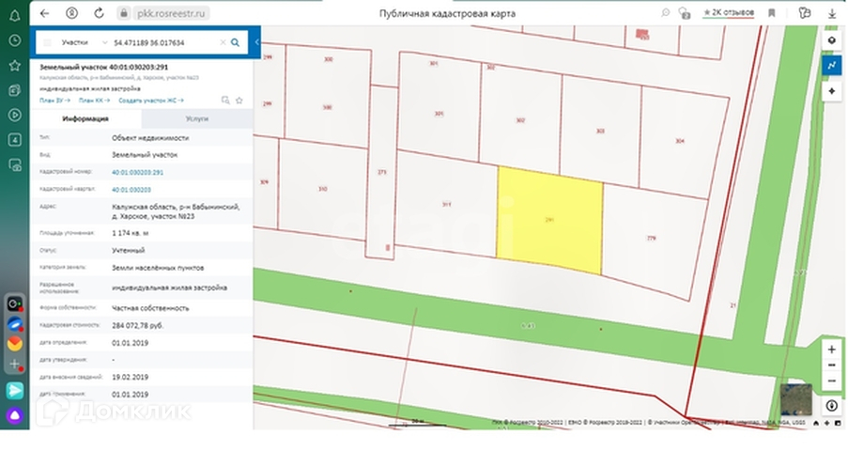This screenshot has height=451, width=848.
Task: Open Создать участок ЖС link
Action: point(151,101)
